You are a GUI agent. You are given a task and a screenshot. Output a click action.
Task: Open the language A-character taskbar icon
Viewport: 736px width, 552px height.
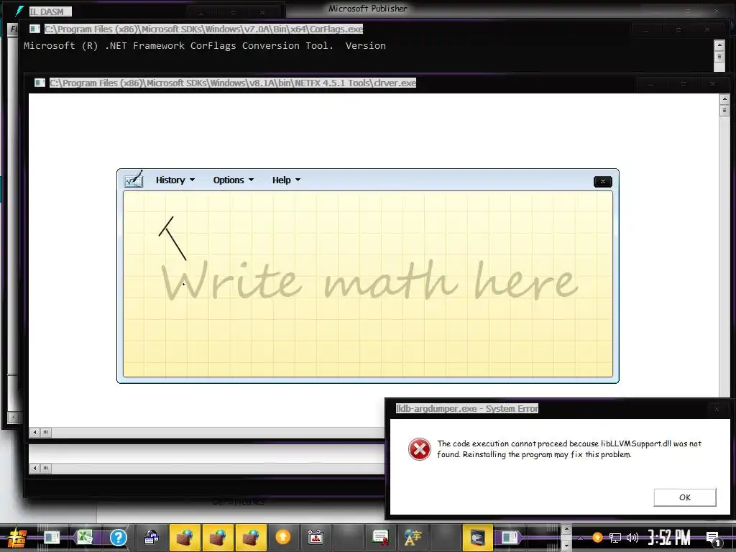click(413, 538)
